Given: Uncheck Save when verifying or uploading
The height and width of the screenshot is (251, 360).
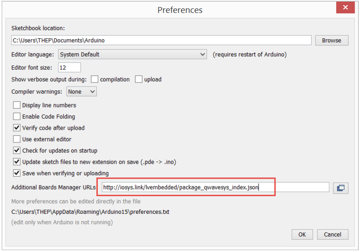Looking at the screenshot, I should (17, 173).
